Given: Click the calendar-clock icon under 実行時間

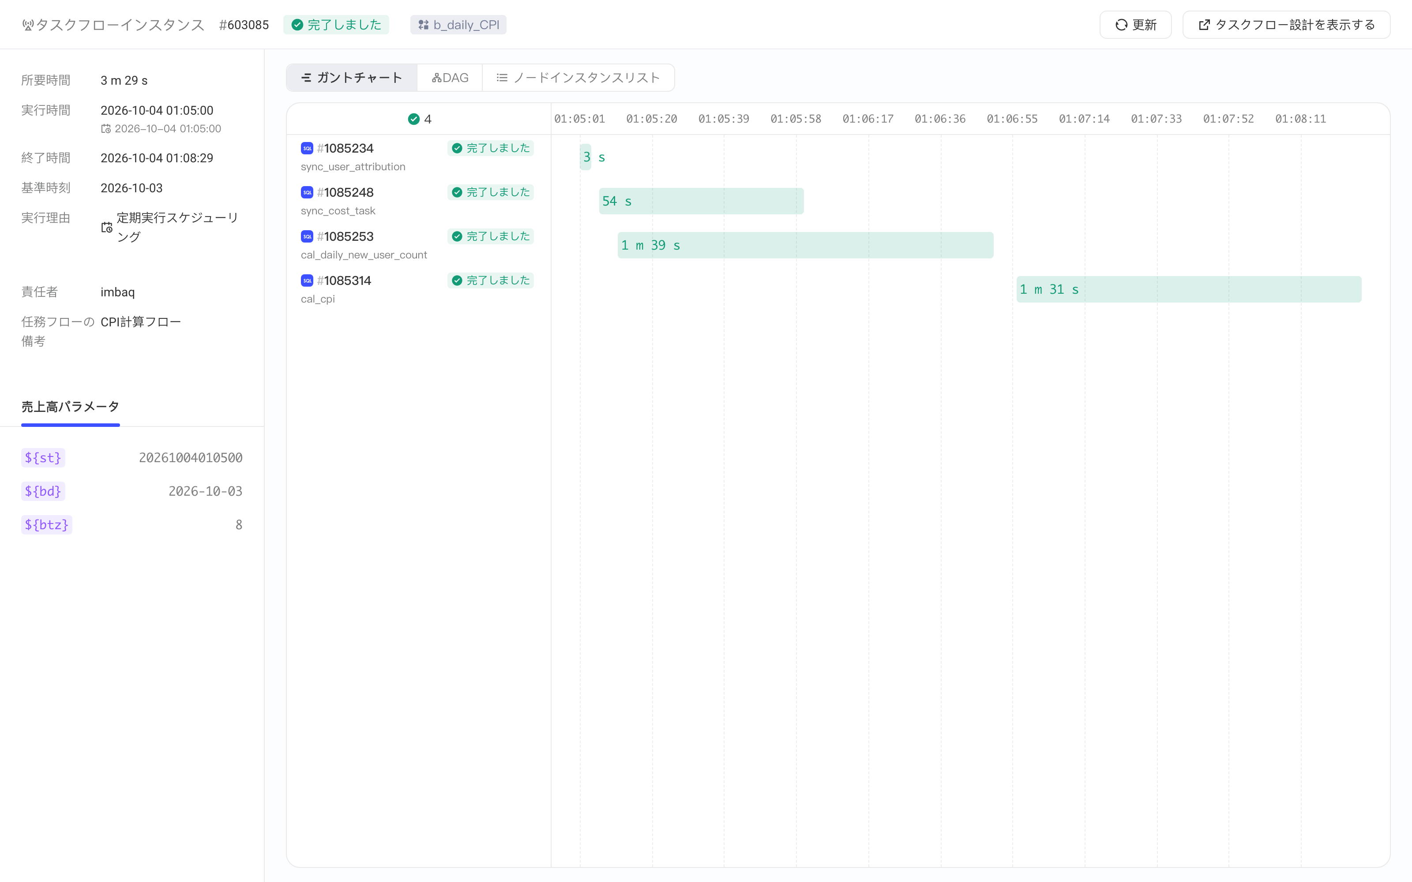Looking at the screenshot, I should click(106, 128).
